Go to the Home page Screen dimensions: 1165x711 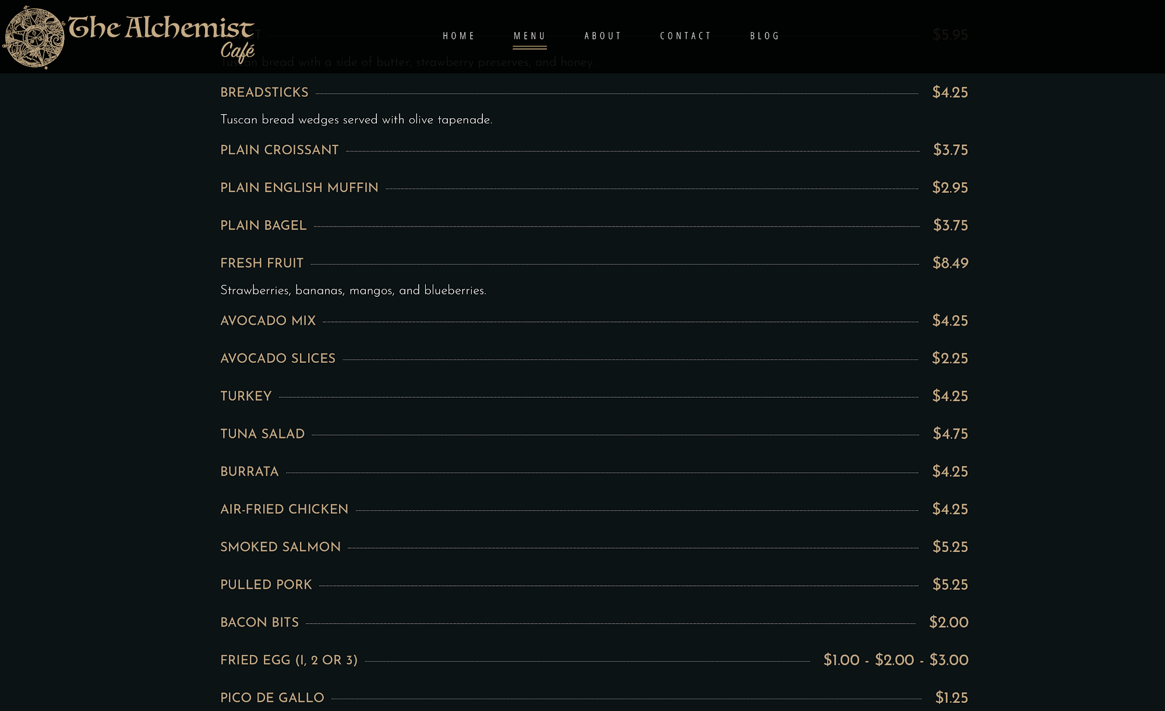(x=459, y=36)
